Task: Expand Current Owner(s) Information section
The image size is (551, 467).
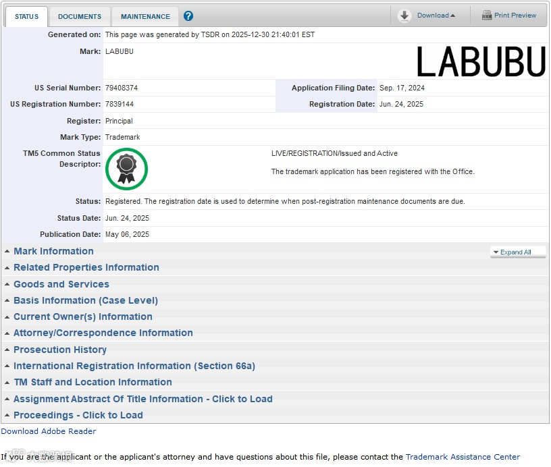Action: click(x=83, y=317)
